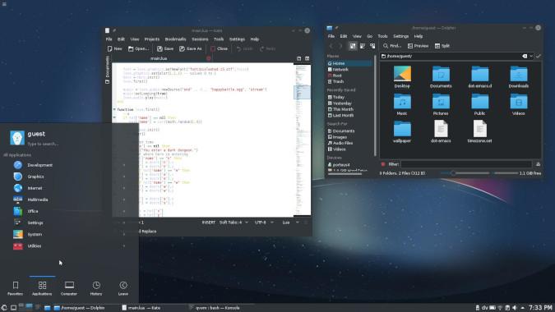This screenshot has height=312, width=555.
Task: Open the Lua syntax mode dropdown
Action: coord(290,223)
